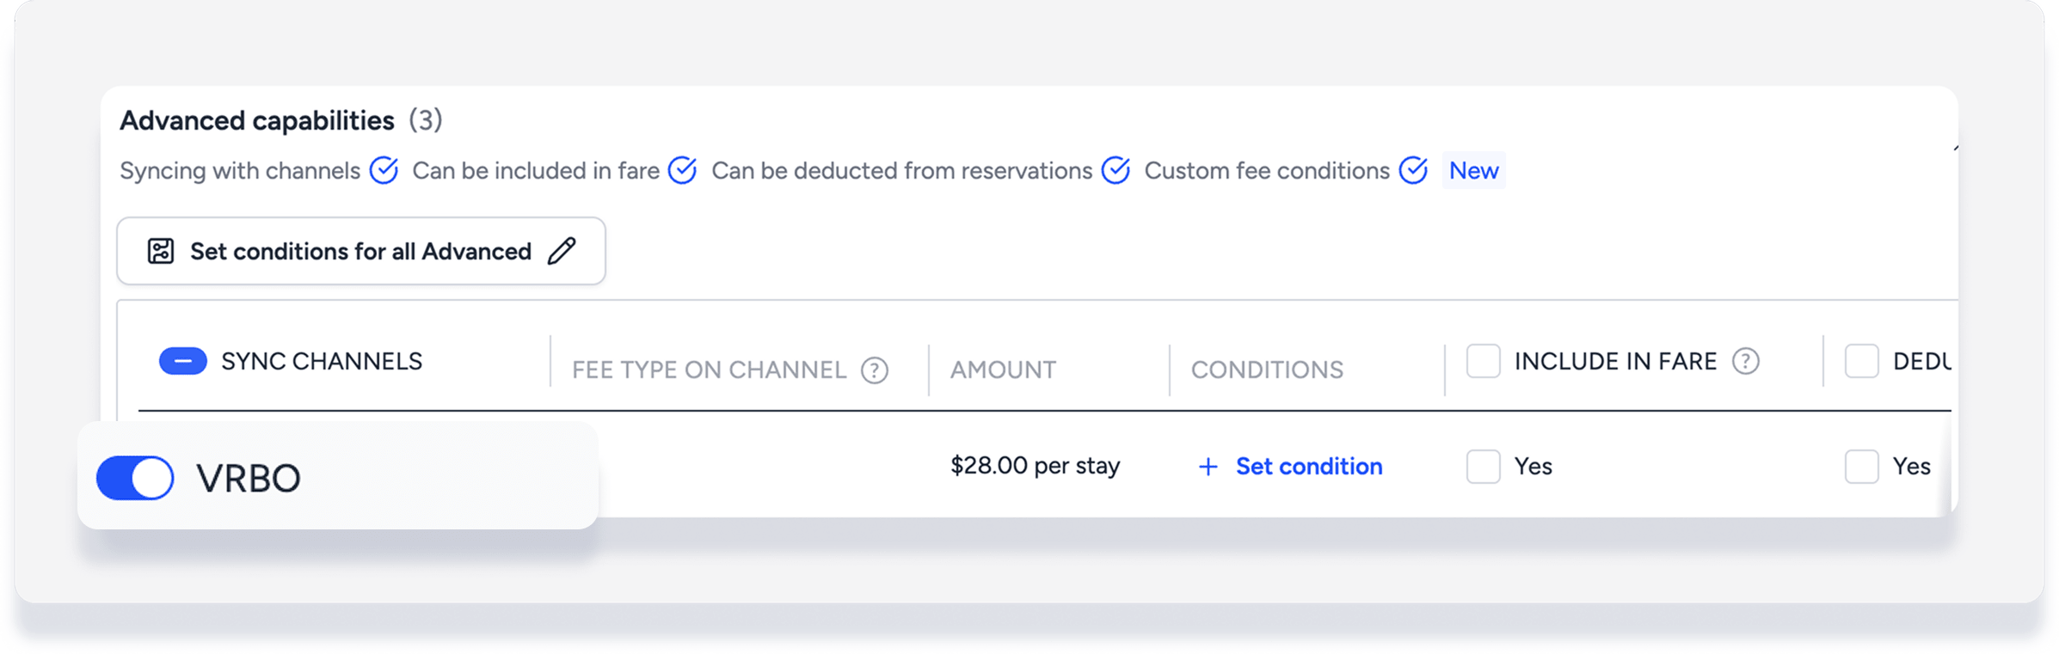Check the Deduct column header checkbox
The width and height of the screenshot is (2059, 654).
pos(1861,361)
